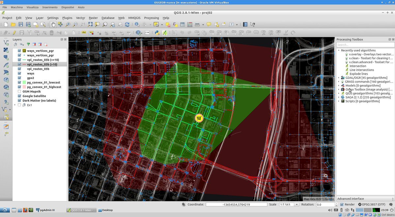Click the Add Raster Layer icon
Image resolution: width=395 pixels, height=217 pixels.
coord(6,50)
